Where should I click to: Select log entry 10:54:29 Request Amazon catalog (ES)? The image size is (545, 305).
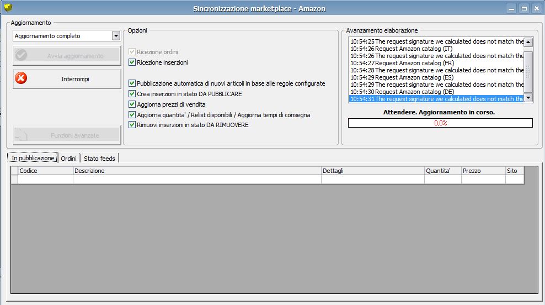(x=436, y=77)
